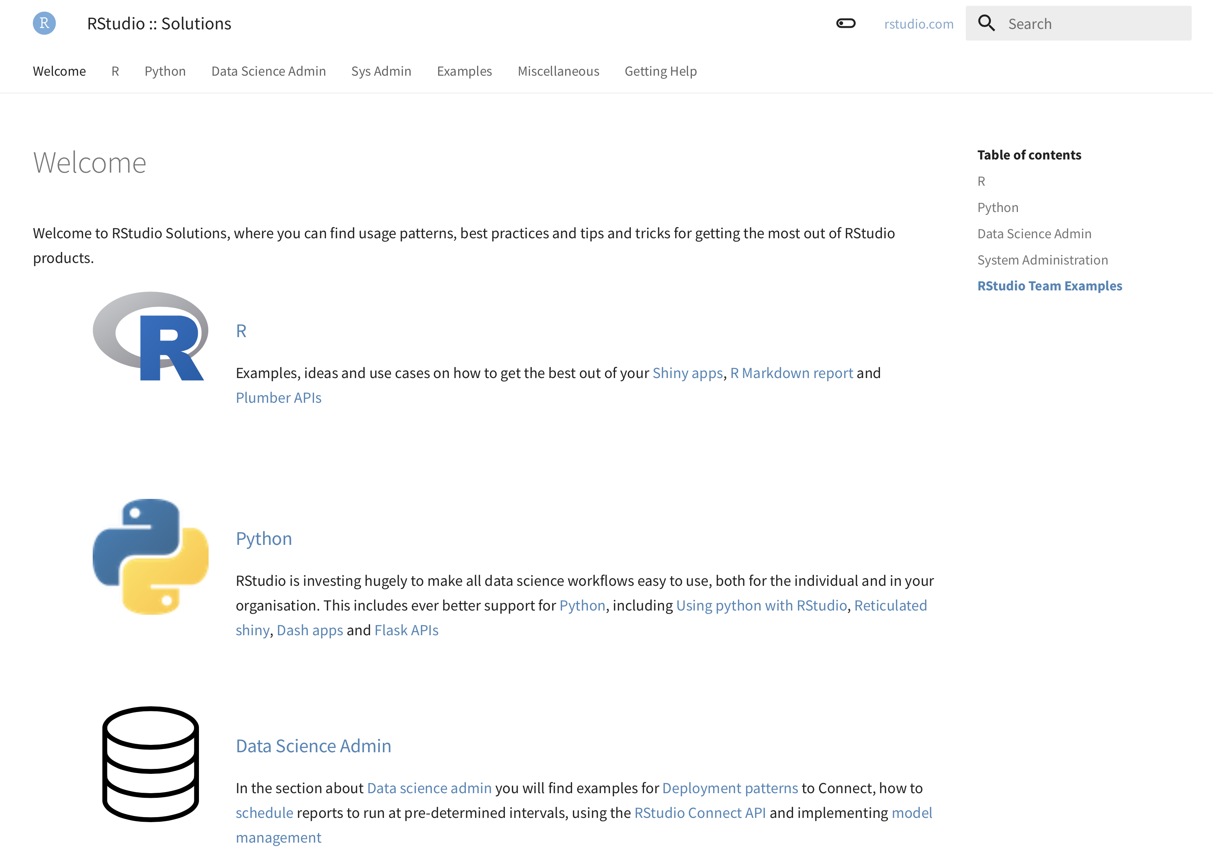Click the Python snake logo image
1213x865 pixels.
[150, 556]
